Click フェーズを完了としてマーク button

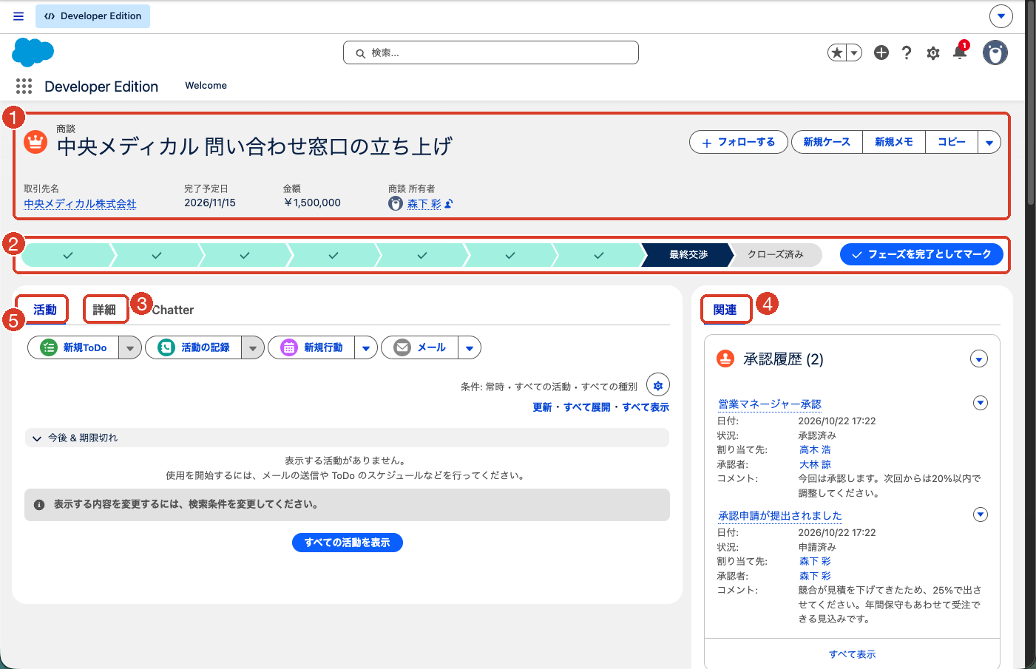coord(921,254)
